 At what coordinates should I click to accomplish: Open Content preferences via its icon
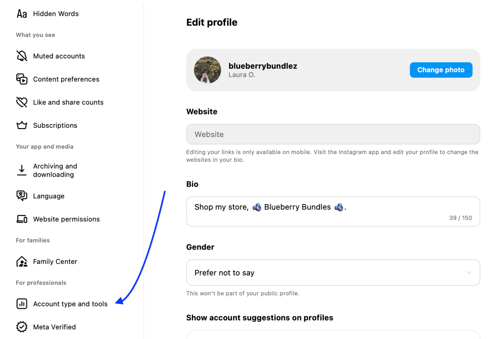point(22,79)
